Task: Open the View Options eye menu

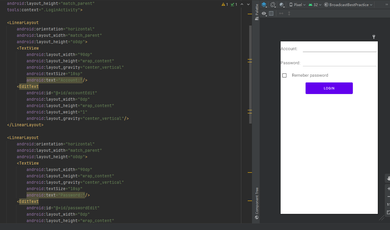Action: click(264, 13)
